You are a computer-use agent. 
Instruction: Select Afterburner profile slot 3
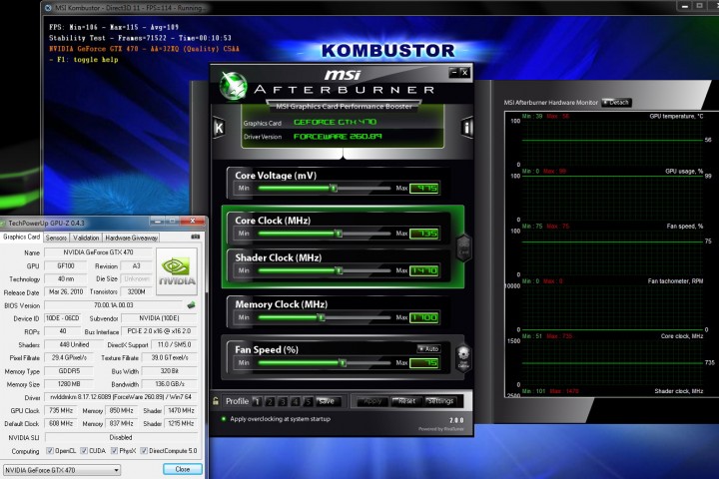283,401
